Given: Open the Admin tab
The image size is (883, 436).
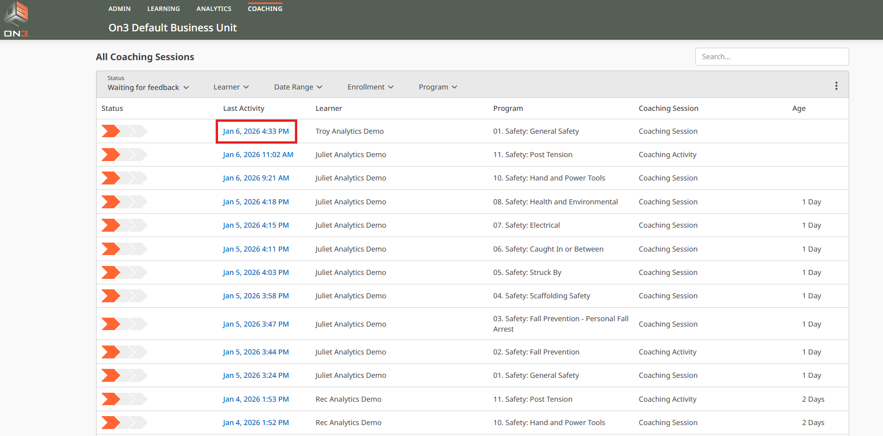Looking at the screenshot, I should (119, 9).
